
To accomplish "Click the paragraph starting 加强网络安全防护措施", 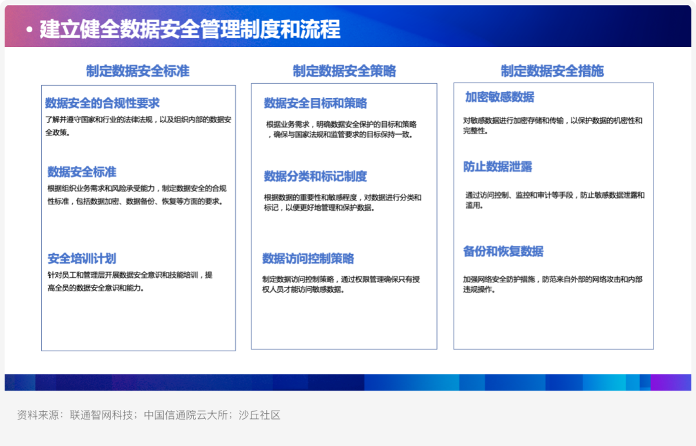I will pos(553,284).
